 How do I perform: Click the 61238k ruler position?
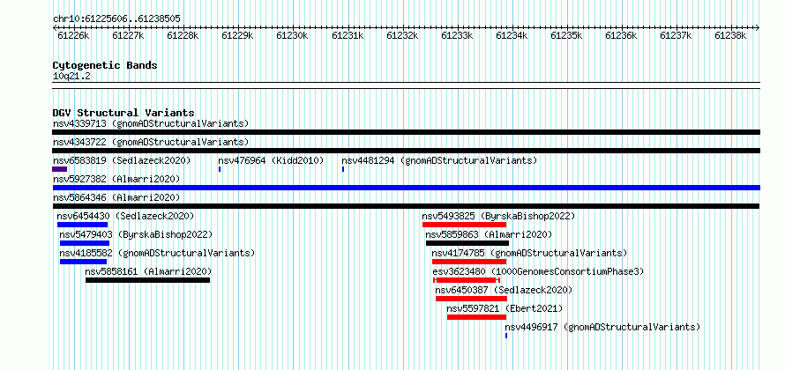(x=730, y=35)
